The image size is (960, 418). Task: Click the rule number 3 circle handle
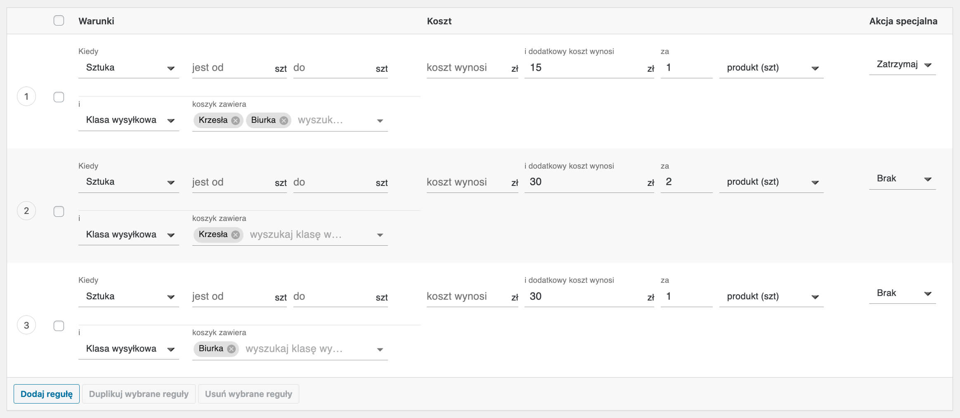(26, 325)
